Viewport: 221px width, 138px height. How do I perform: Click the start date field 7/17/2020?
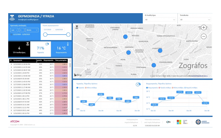(x=48, y=30)
